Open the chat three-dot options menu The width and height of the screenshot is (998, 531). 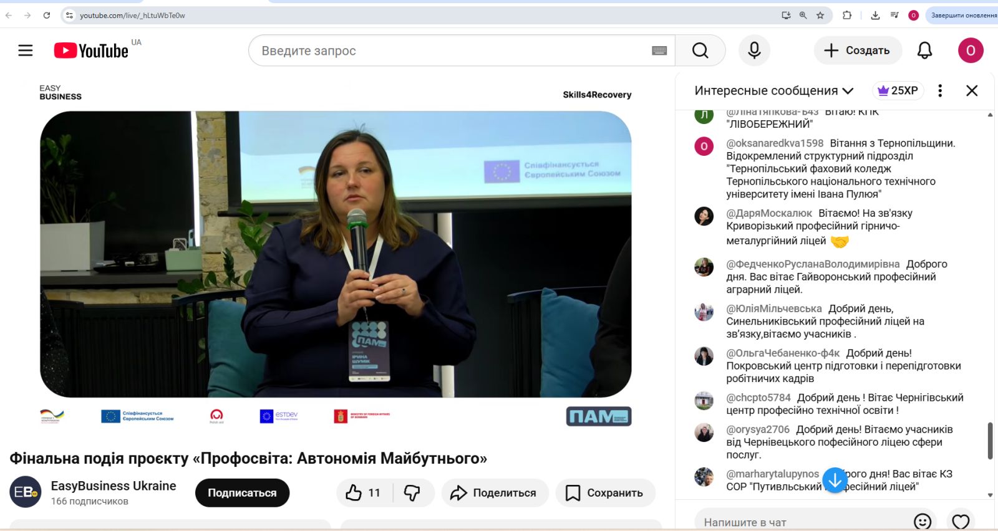point(940,90)
